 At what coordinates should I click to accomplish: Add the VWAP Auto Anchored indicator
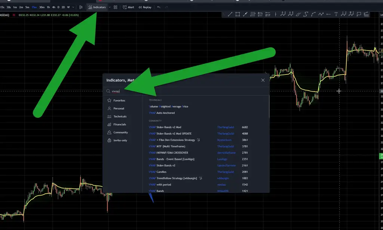pyautogui.click(x=162, y=113)
